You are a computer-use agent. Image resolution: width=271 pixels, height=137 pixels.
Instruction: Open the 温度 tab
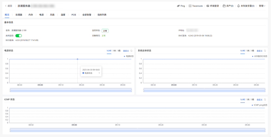[63, 15]
